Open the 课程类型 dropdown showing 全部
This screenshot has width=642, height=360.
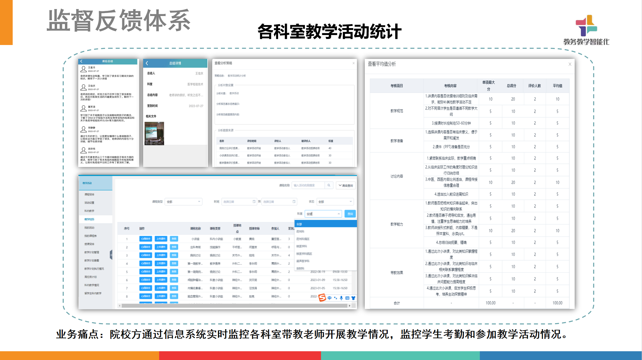(184, 201)
